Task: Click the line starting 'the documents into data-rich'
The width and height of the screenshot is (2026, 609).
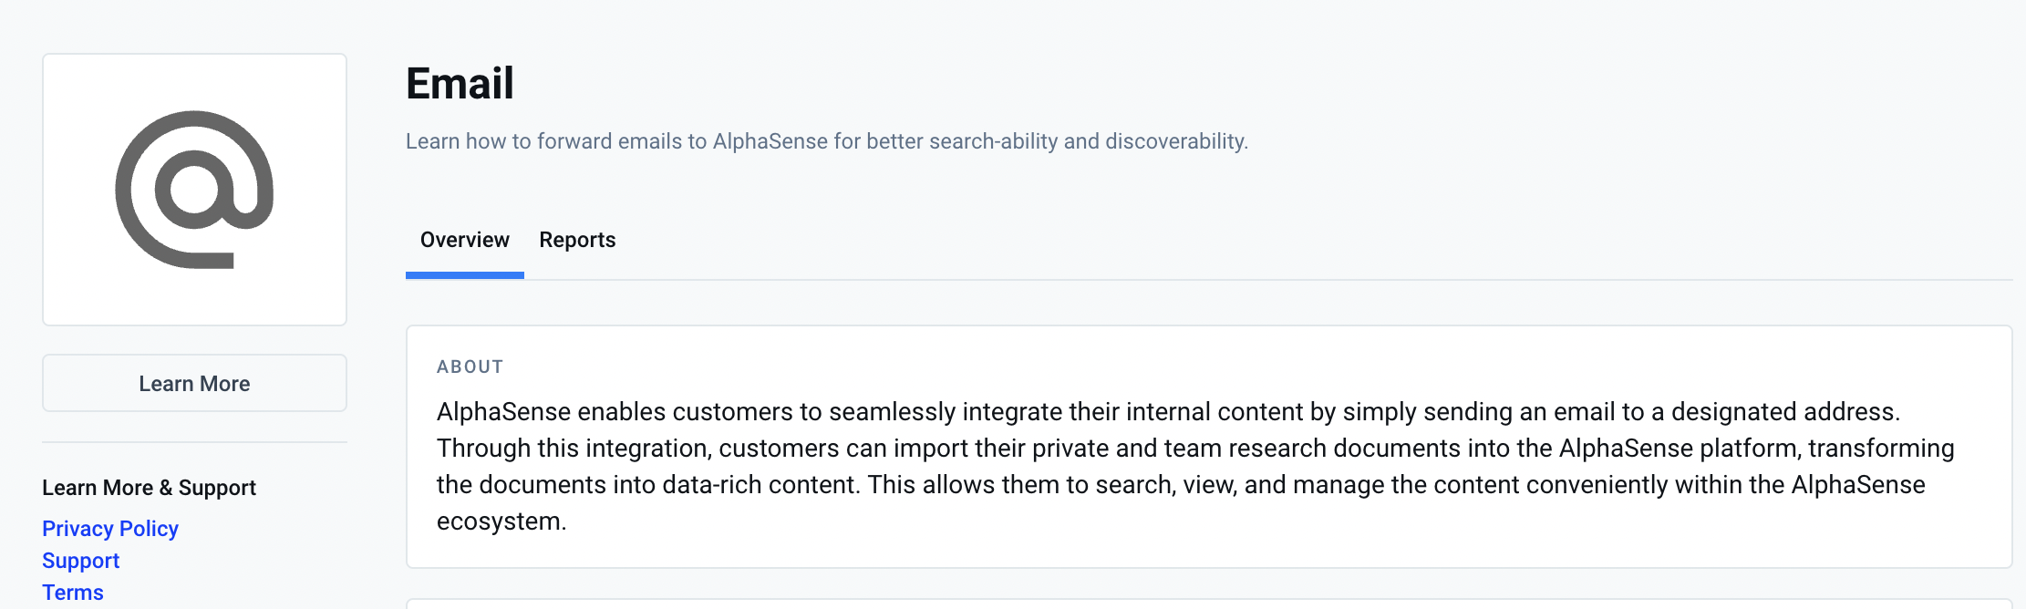Action: 1181,485
